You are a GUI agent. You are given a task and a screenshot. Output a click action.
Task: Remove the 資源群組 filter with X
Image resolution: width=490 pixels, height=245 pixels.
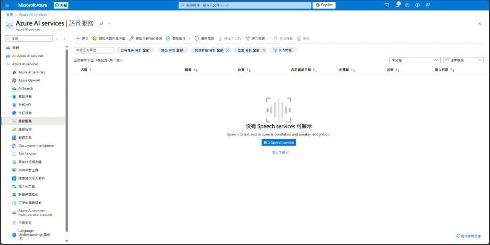click(x=227, y=50)
